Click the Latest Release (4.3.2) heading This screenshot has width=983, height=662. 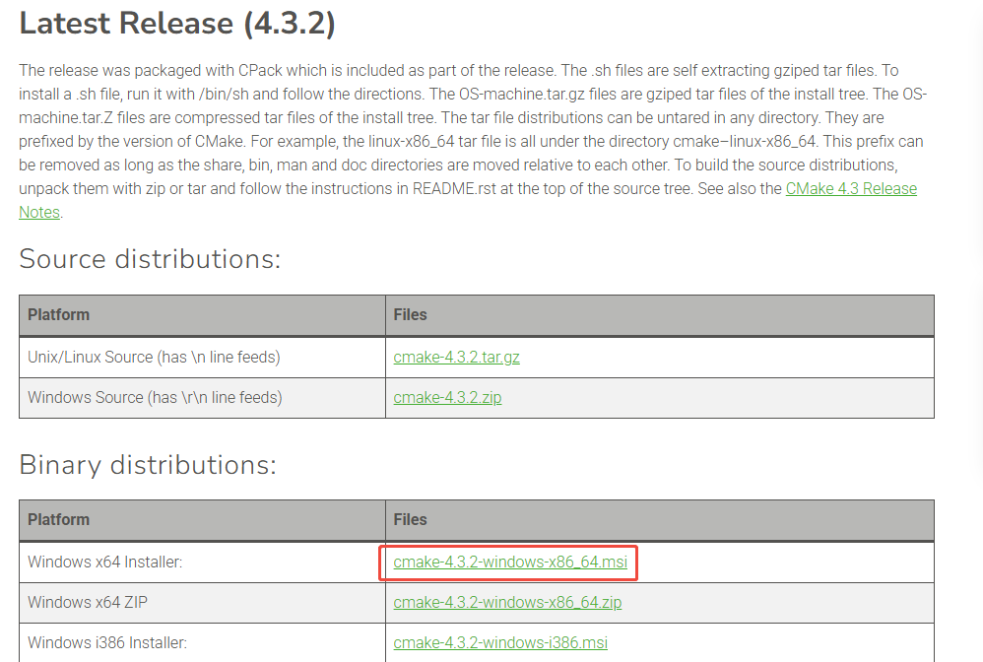pyautogui.click(x=177, y=24)
